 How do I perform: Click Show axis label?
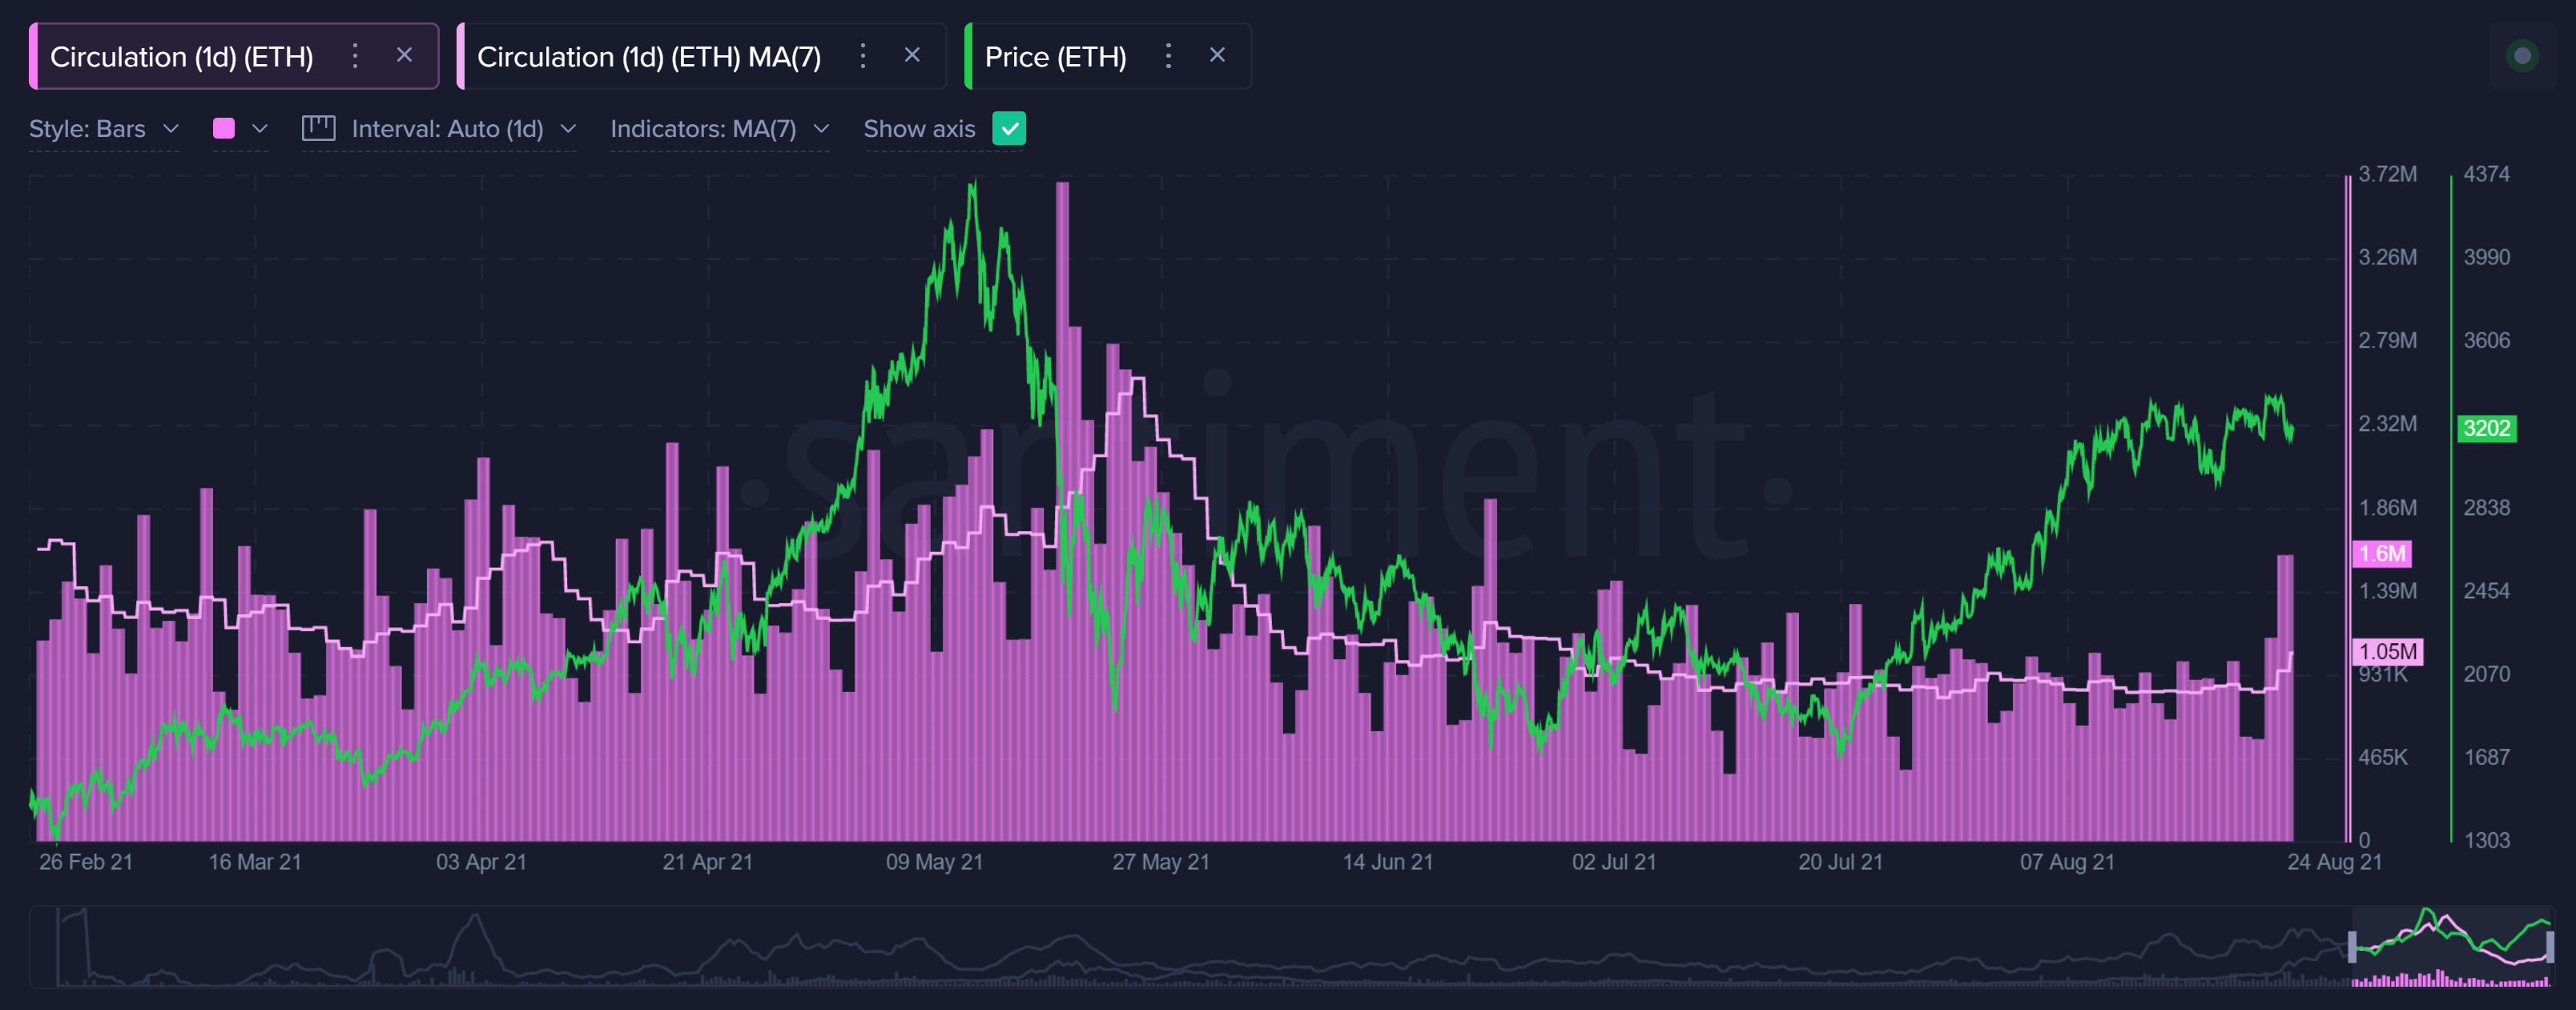coord(918,129)
